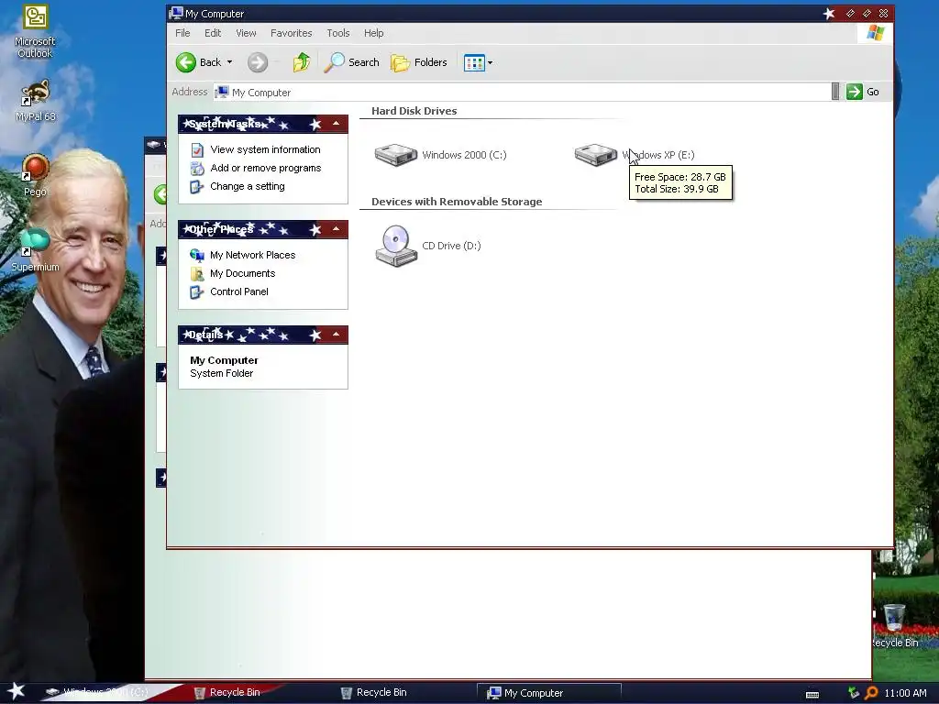Collapse the Other Places panel
Screen dimensions: 939x704
click(x=336, y=228)
